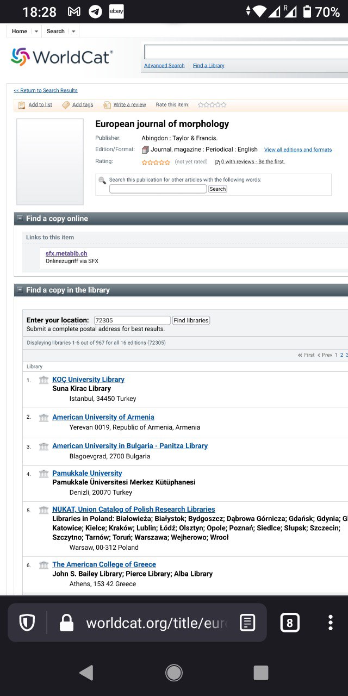Open Pamukkale University link
This screenshot has height=696, width=348.
coord(87,473)
